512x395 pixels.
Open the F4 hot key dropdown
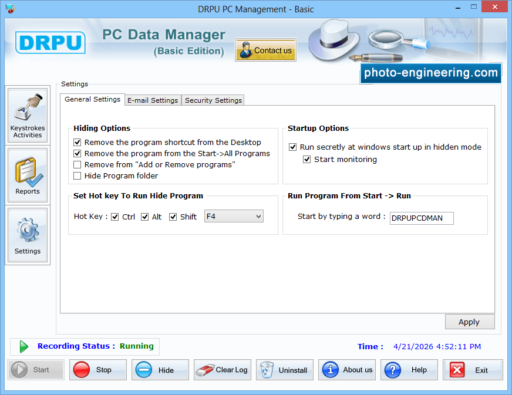(234, 216)
